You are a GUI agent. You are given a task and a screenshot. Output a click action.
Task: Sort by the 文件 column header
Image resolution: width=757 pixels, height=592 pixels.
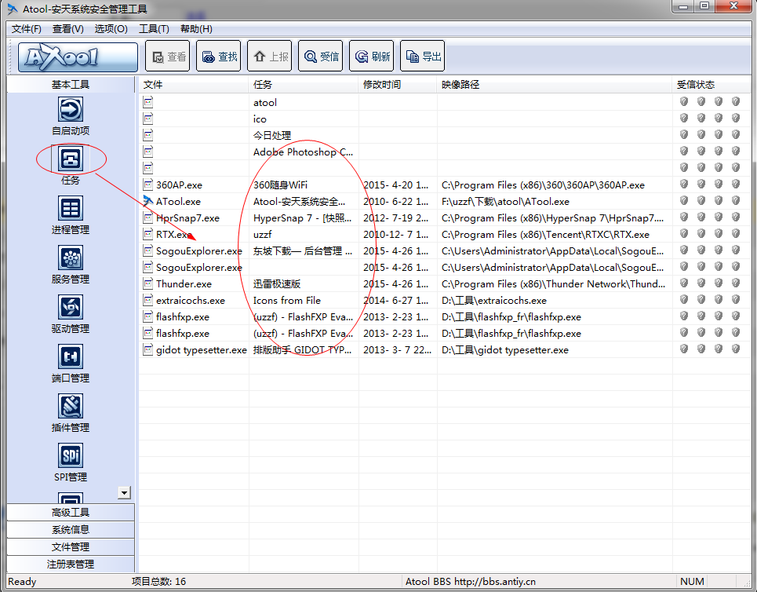(194, 85)
